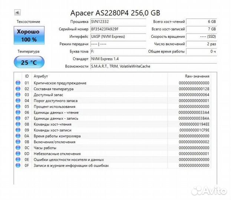Select the row Доступный запас
Viewport: 231px width, 200px height.
point(113,94)
